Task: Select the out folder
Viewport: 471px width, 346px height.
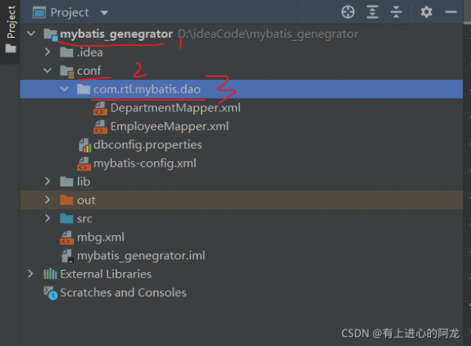Action: 86,201
